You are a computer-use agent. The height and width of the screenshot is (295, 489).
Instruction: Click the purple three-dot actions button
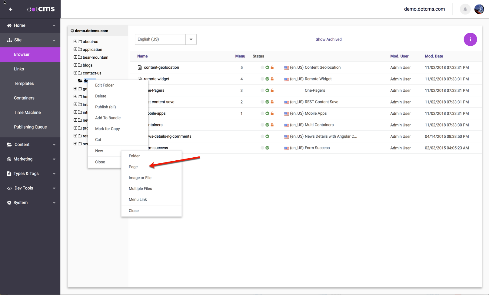470,39
